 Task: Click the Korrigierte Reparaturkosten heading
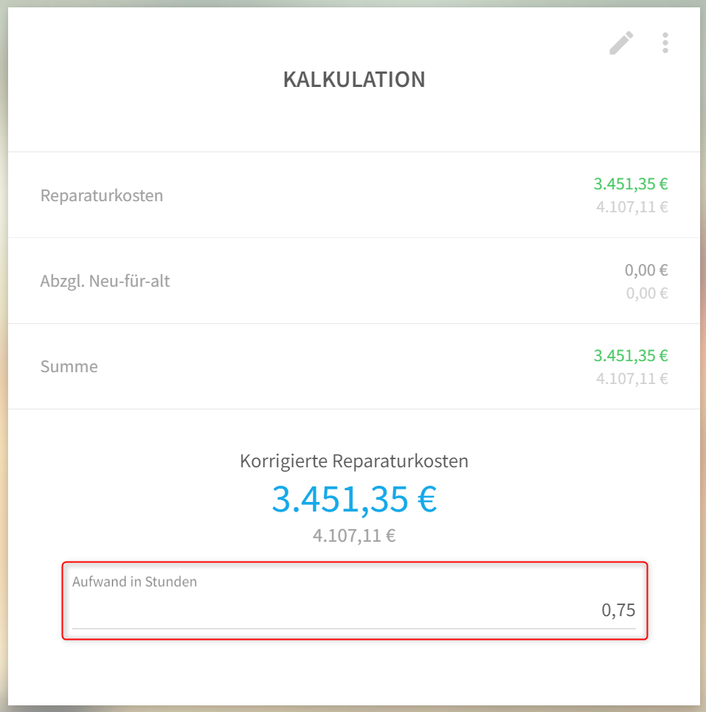point(354,461)
